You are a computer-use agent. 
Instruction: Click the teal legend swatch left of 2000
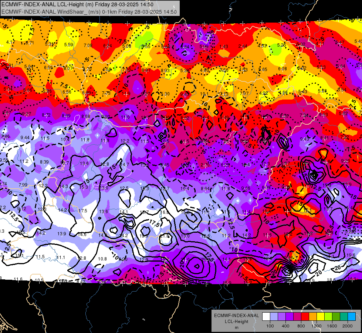[344, 317]
